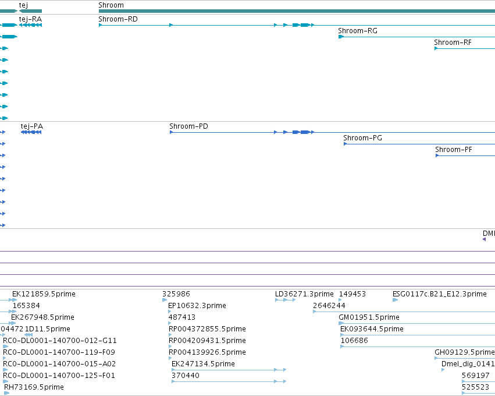Image resolution: width=495 pixels, height=396 pixels.
Task: Select feature 370440
Action: pyautogui.click(x=229, y=382)
